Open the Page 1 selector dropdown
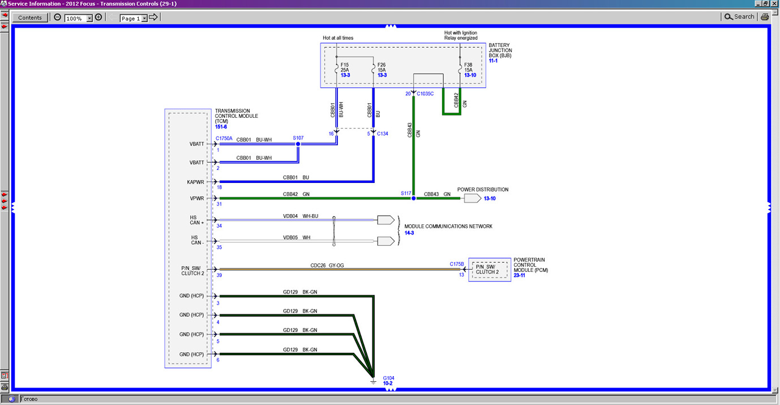The width and height of the screenshot is (780, 405). tap(144, 18)
